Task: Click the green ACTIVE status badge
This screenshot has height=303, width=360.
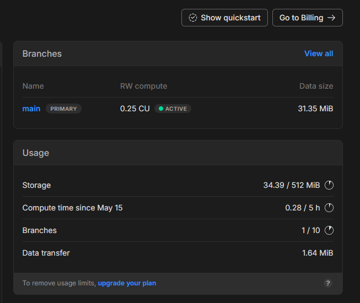Action: tap(173, 109)
